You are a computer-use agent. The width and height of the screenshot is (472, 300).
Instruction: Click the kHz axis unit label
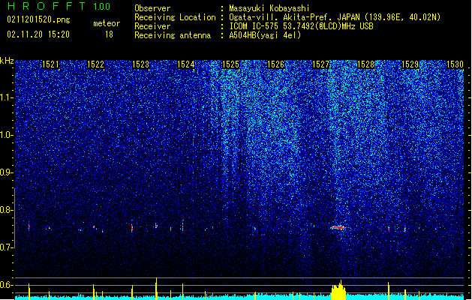(7, 61)
